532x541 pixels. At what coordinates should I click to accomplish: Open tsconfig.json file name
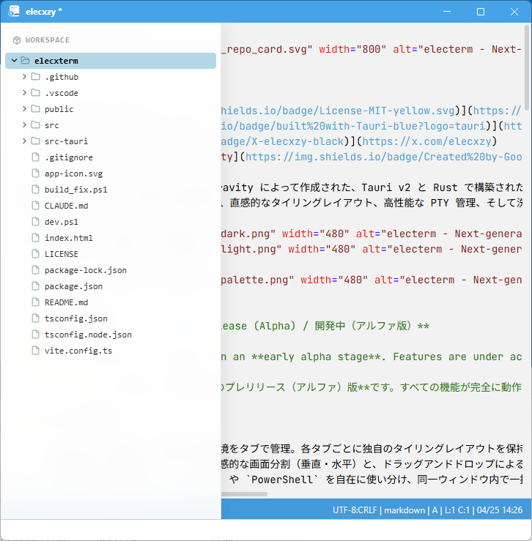pos(76,318)
